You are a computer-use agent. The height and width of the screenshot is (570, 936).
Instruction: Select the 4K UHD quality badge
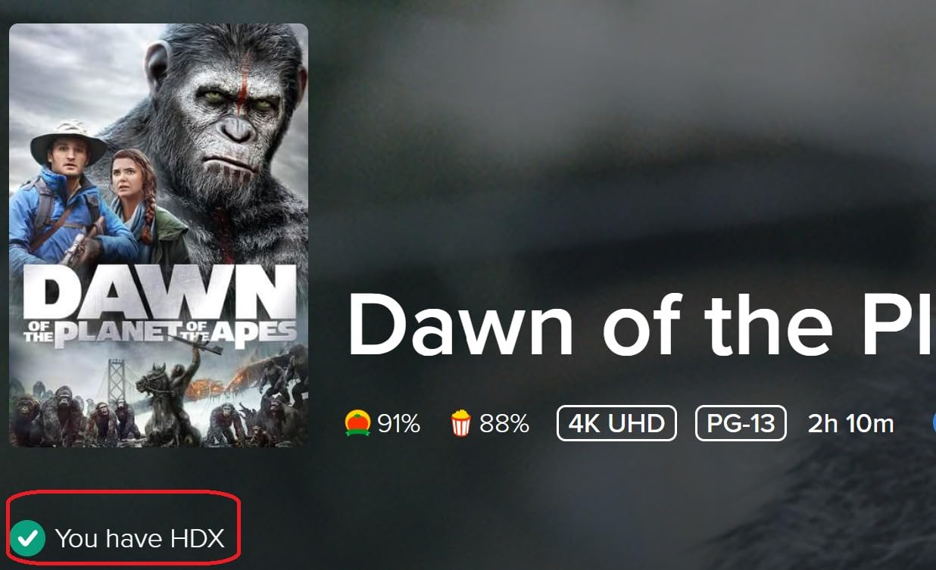616,423
